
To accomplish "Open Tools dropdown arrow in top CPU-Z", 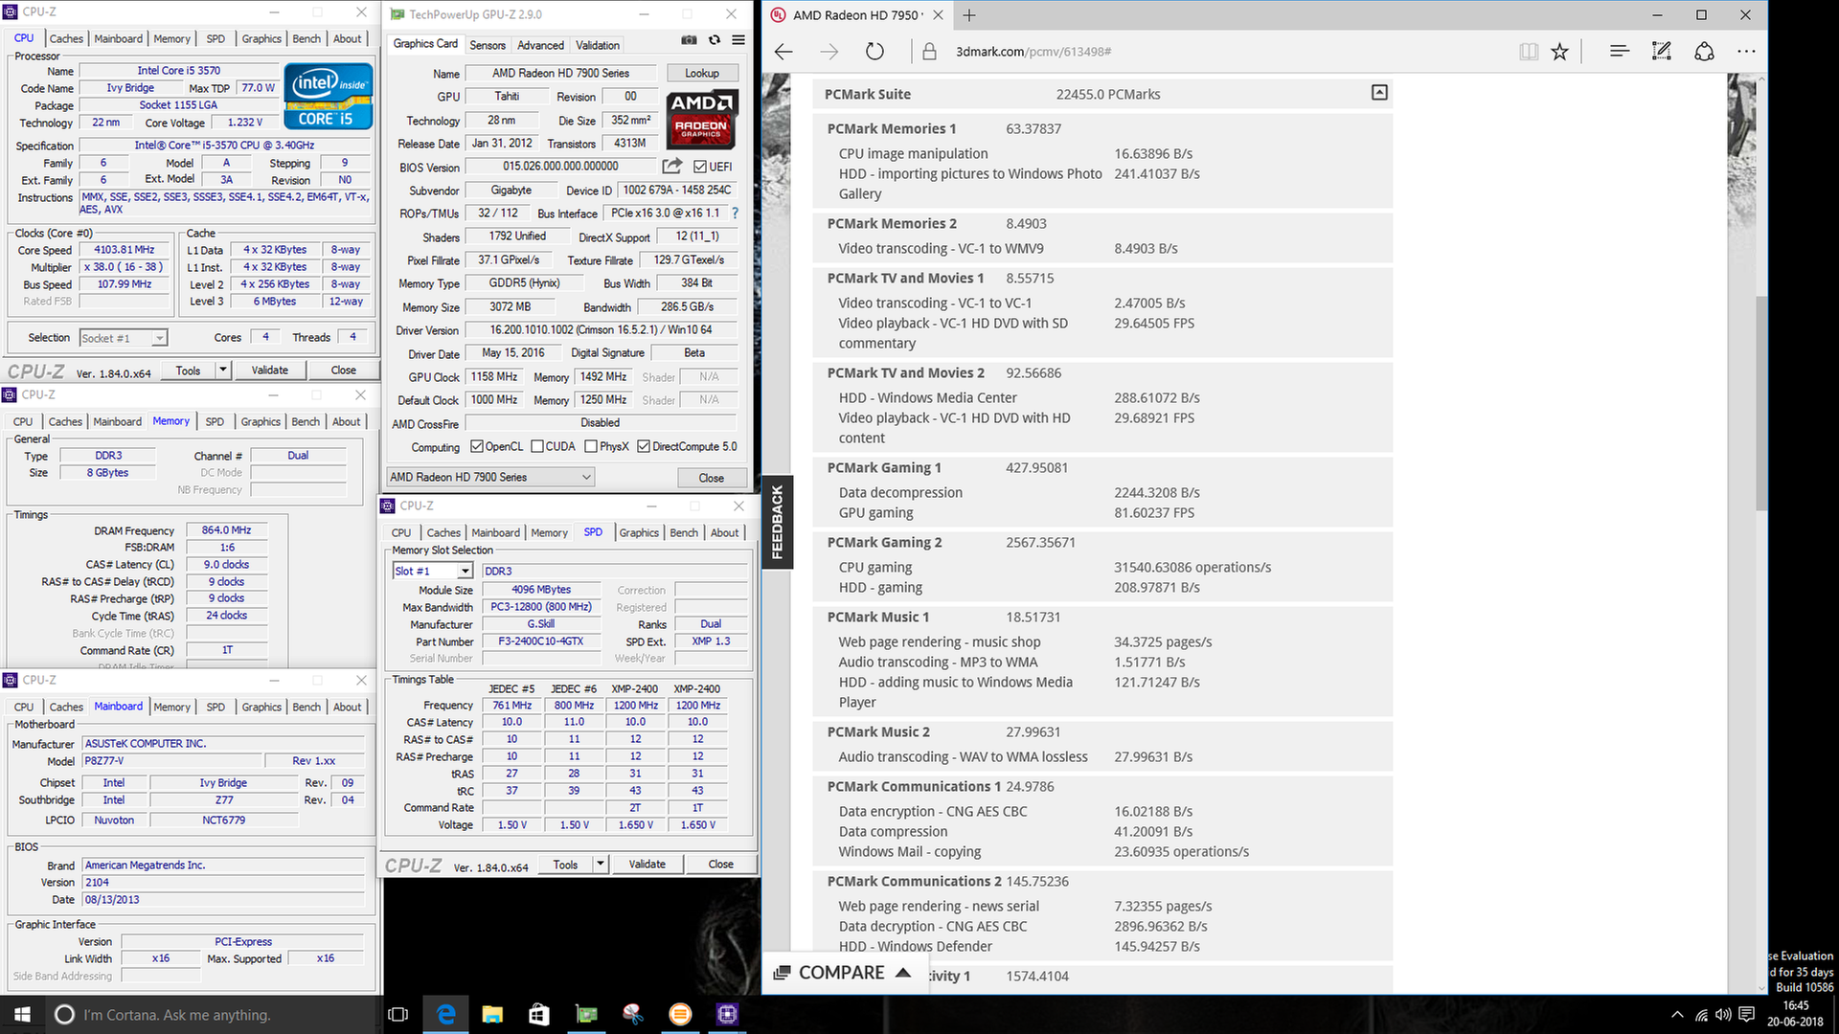I will tap(223, 370).
